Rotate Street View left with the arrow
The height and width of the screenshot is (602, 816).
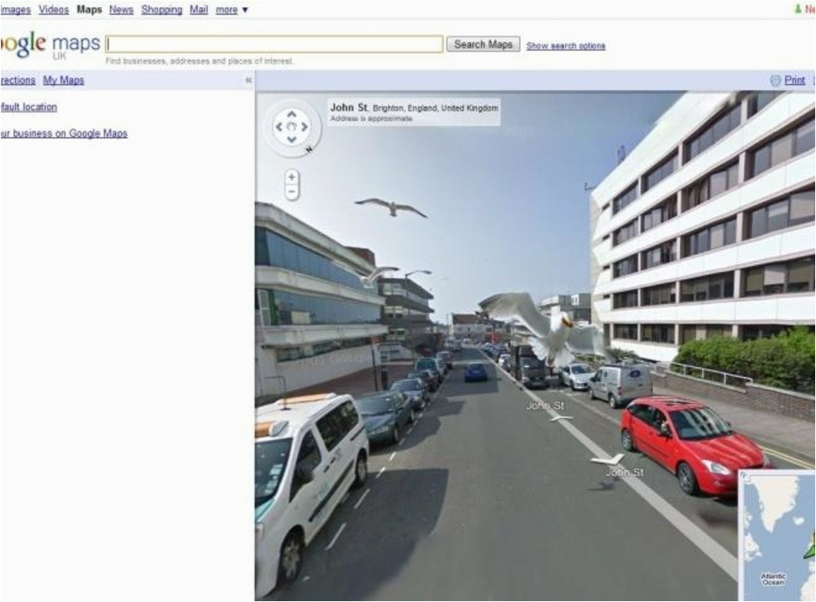point(279,126)
